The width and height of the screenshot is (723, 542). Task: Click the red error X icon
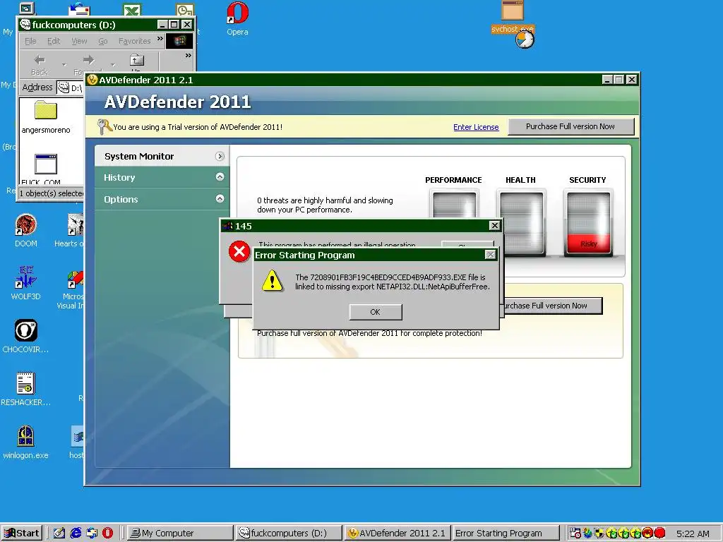(239, 252)
